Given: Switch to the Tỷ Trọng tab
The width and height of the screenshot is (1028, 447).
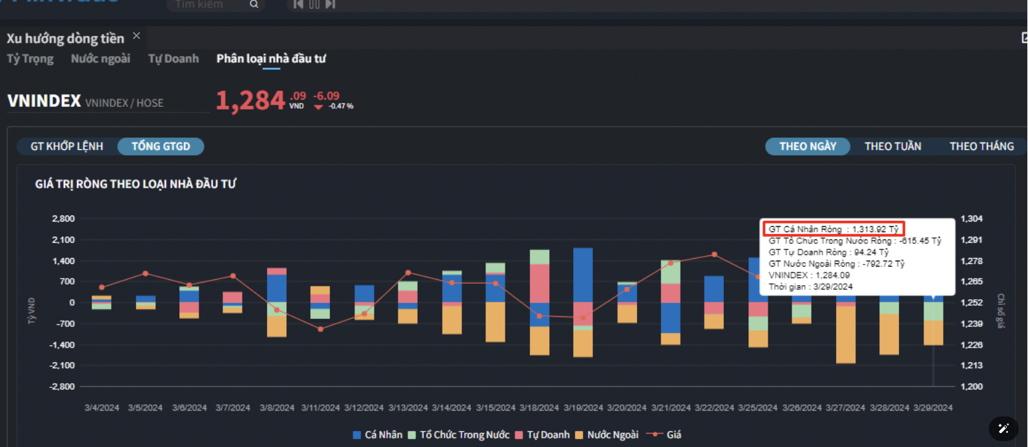Looking at the screenshot, I should click(x=30, y=58).
